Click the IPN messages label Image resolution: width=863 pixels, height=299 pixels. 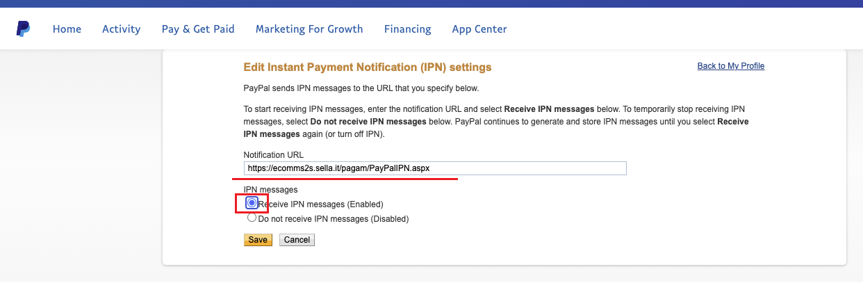point(270,189)
